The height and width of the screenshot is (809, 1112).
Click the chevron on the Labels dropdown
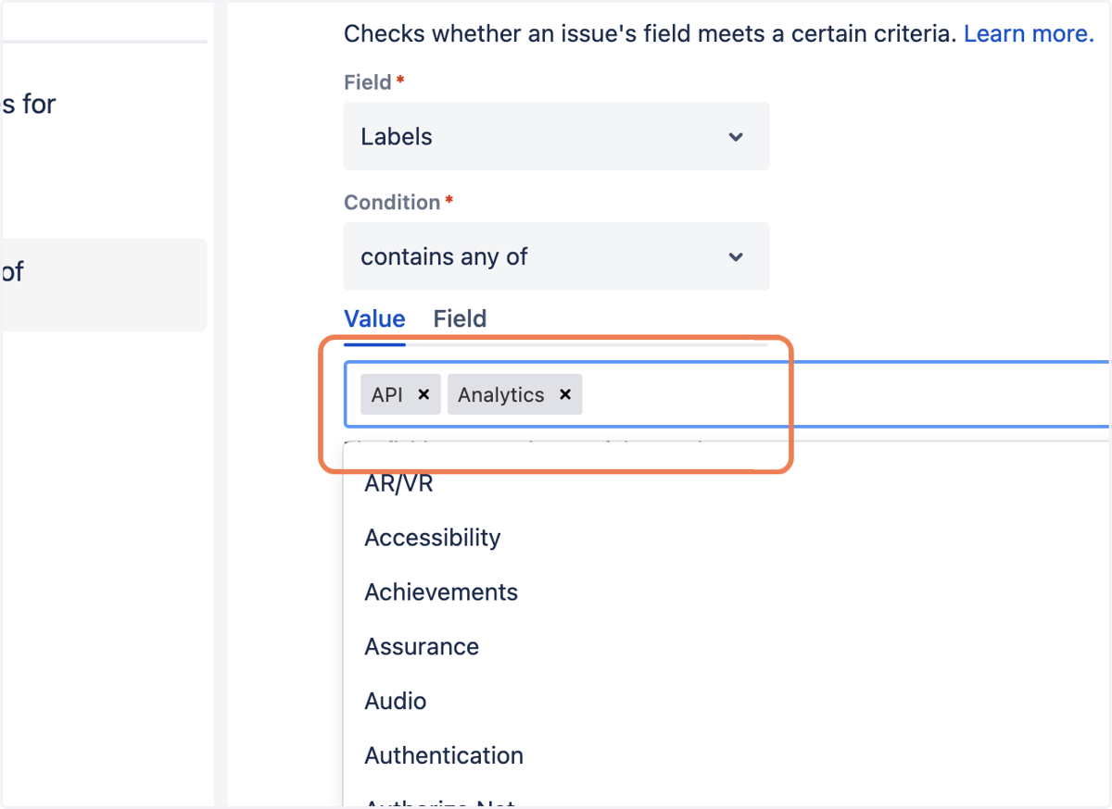tap(736, 137)
